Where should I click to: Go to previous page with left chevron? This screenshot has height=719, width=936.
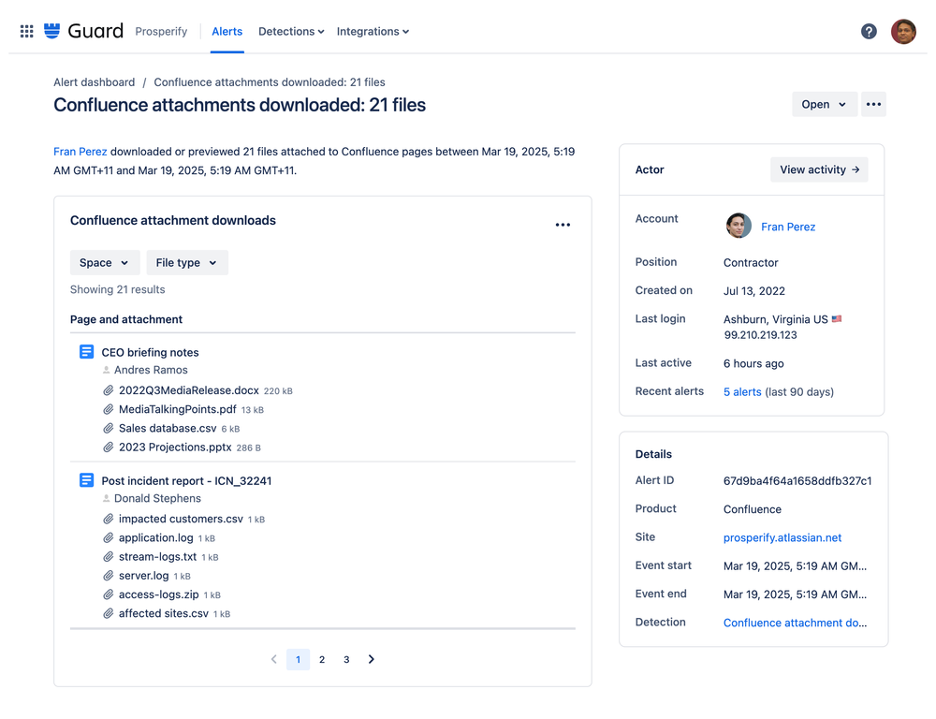click(x=274, y=659)
